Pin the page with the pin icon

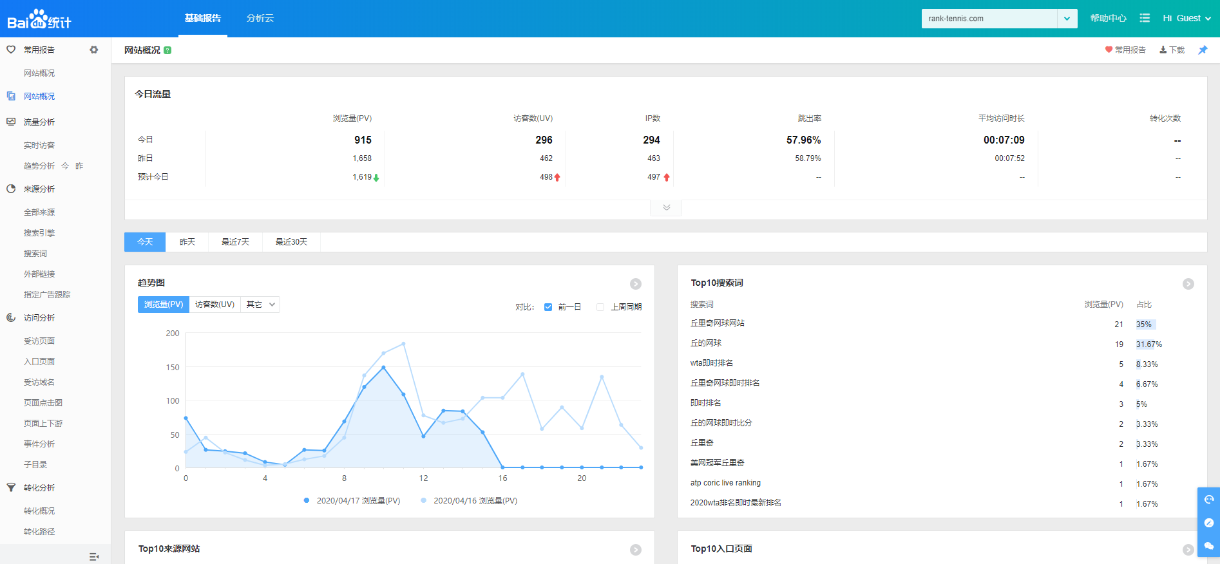pyautogui.click(x=1203, y=50)
